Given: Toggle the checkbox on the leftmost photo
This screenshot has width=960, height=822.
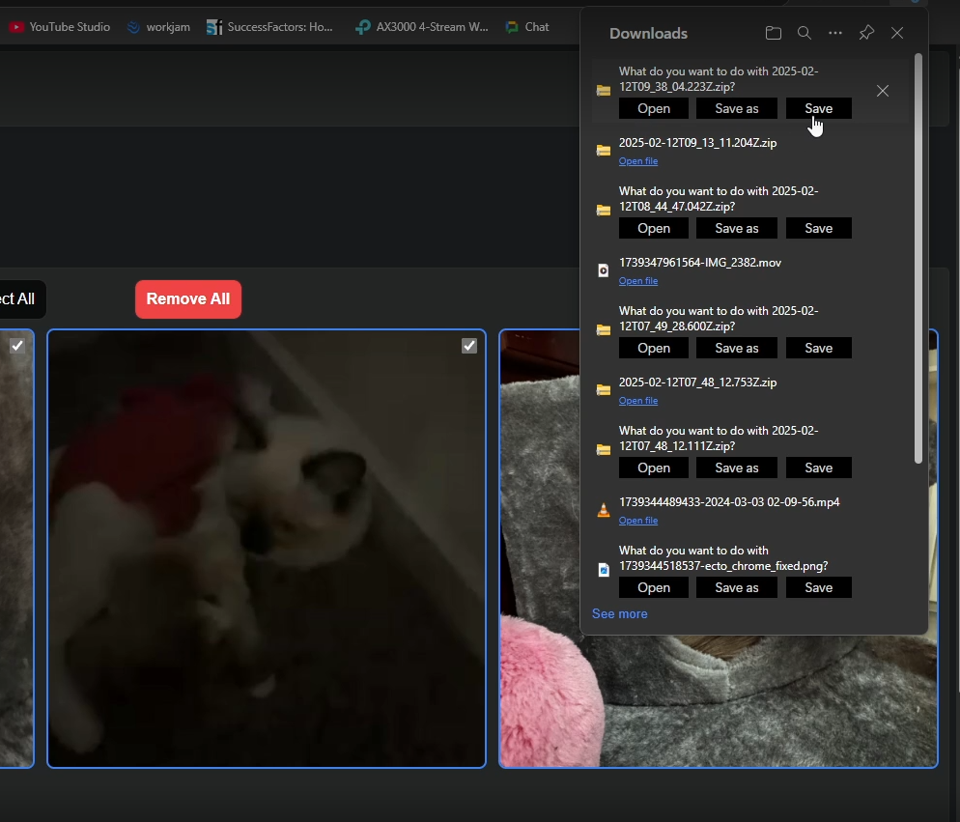Looking at the screenshot, I should (x=17, y=346).
